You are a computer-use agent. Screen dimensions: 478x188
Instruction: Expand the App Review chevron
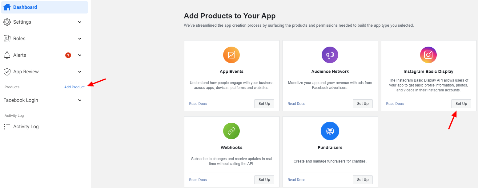pos(80,72)
